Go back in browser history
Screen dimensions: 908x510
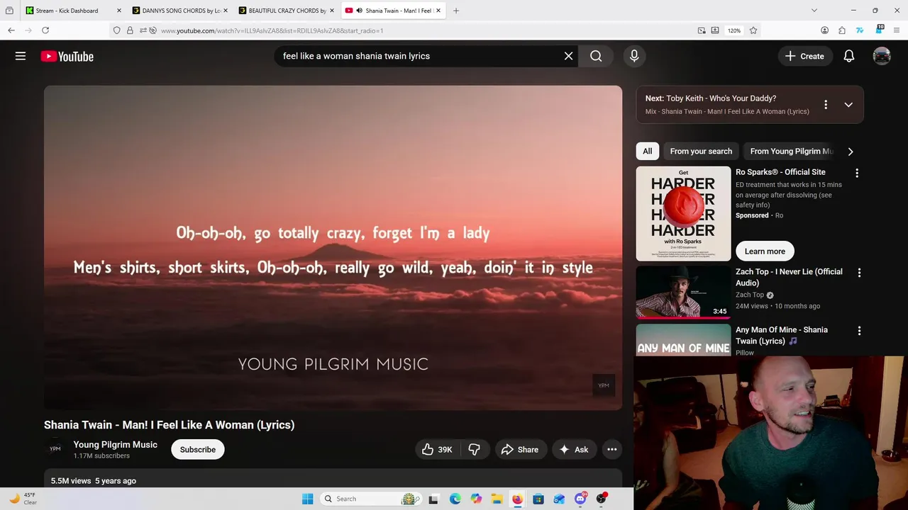point(11,30)
